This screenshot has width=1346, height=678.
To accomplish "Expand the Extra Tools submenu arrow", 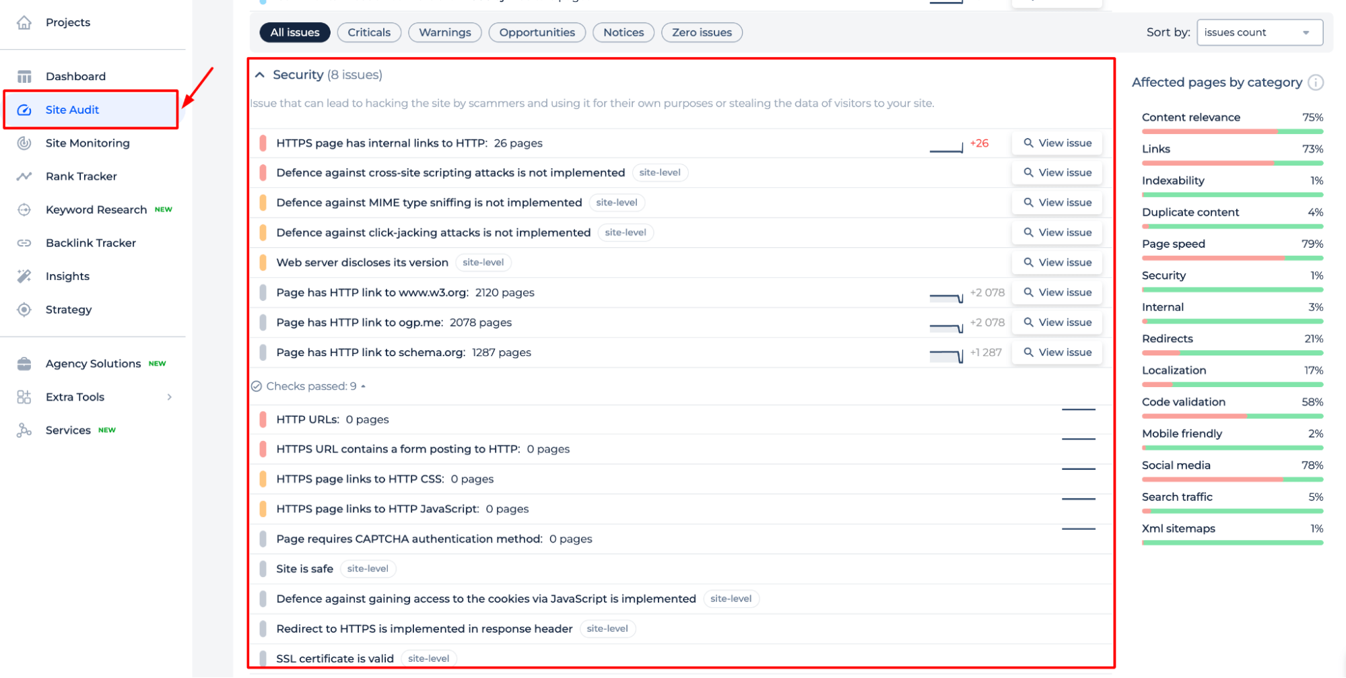I will point(170,397).
